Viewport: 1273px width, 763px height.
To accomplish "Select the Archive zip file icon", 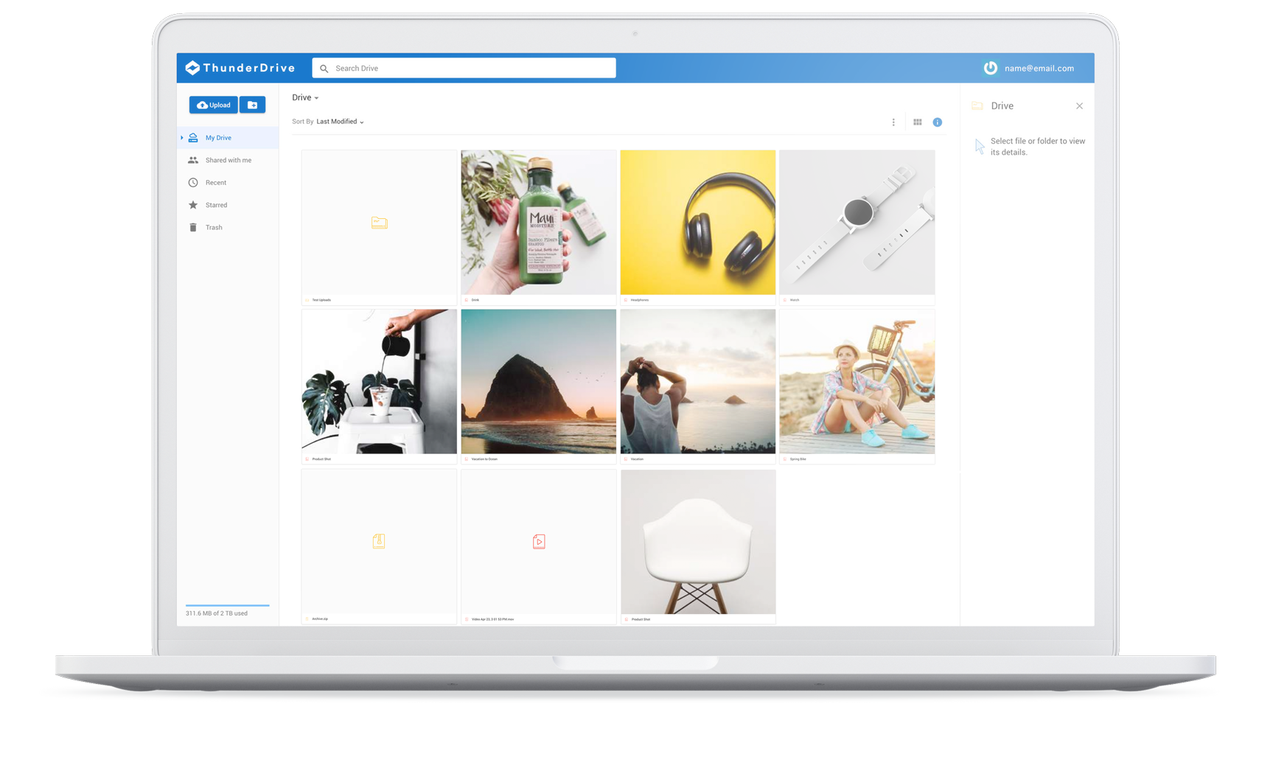I will tap(379, 542).
